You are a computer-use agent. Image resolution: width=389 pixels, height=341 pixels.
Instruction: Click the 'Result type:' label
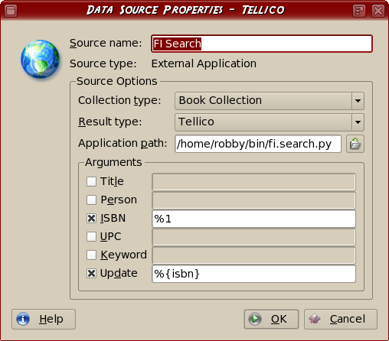[110, 122]
